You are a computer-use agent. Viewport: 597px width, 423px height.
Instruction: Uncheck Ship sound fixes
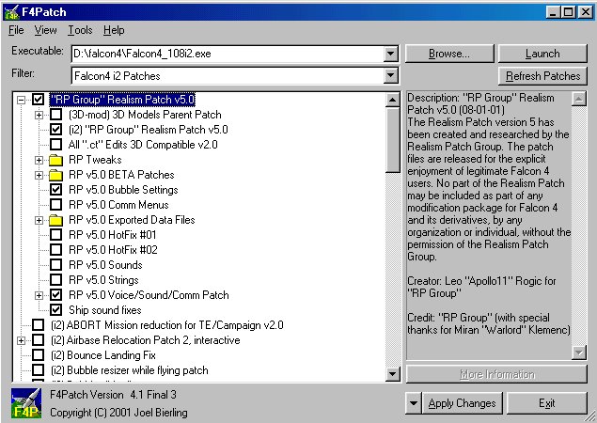click(x=56, y=310)
